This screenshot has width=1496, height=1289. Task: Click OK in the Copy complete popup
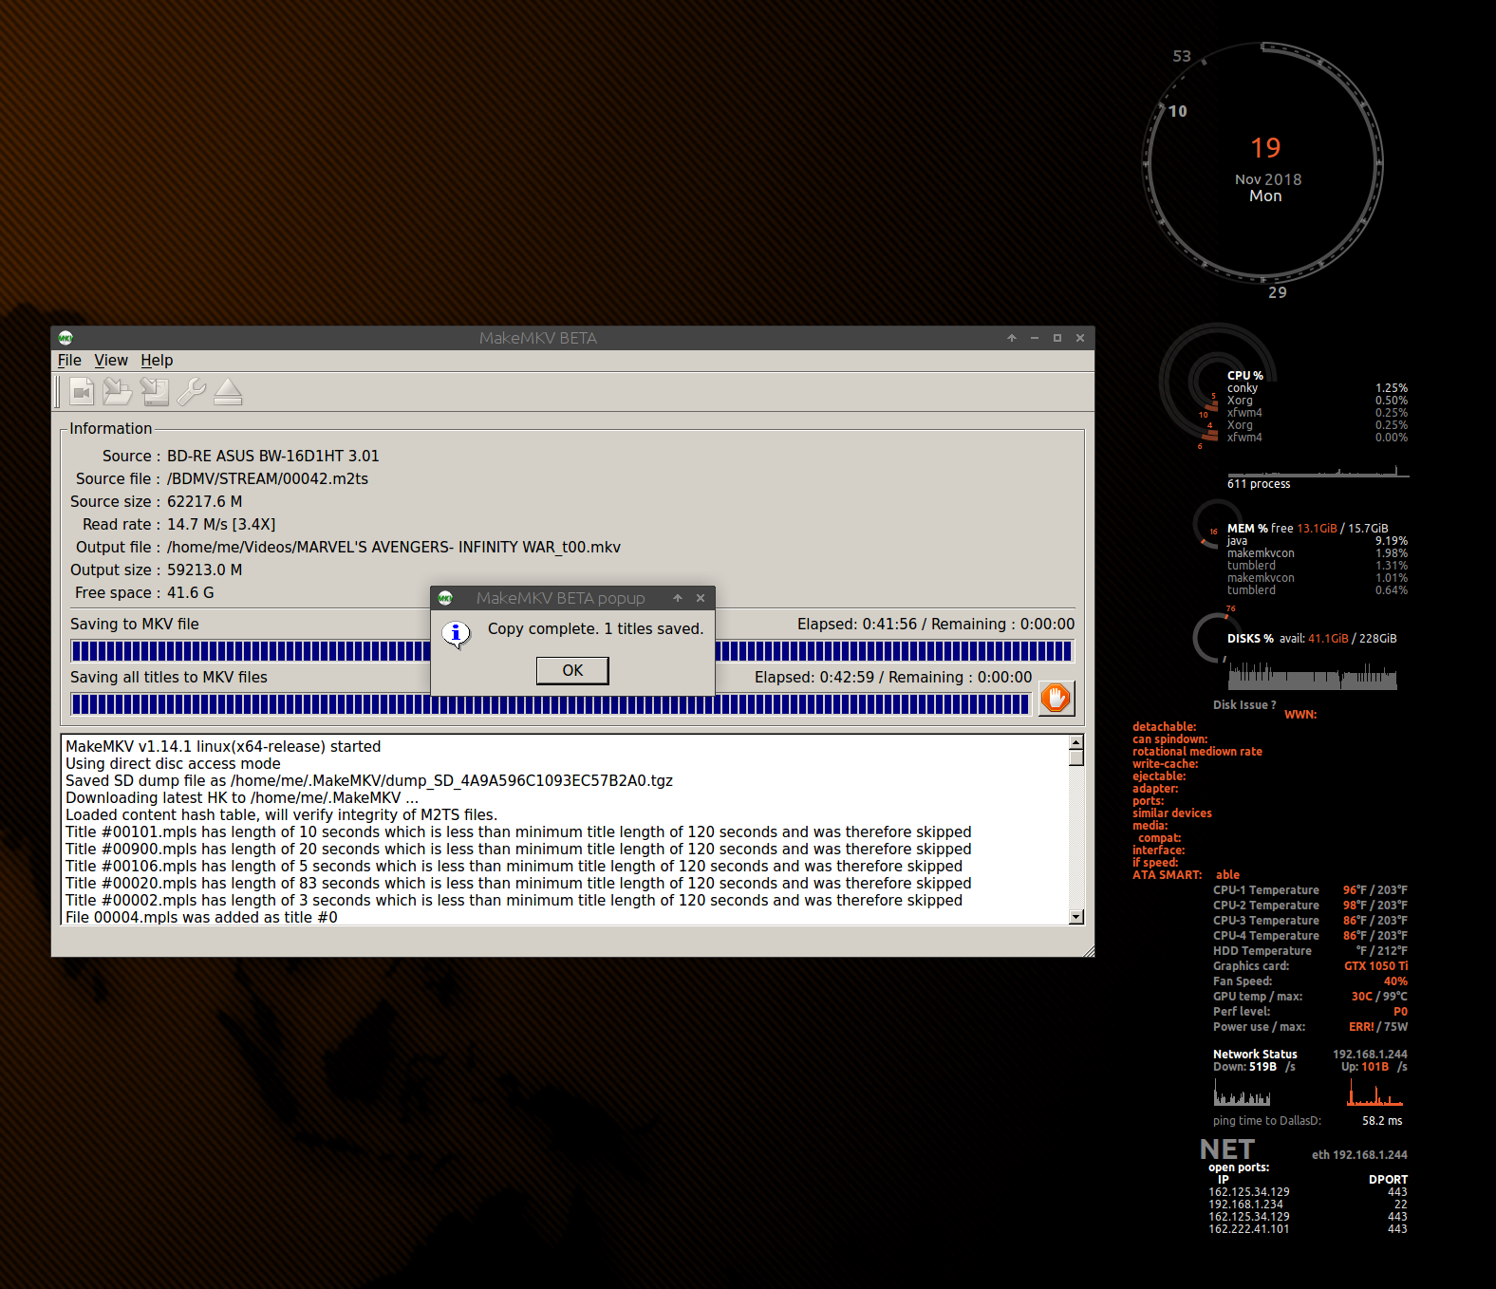pos(572,670)
